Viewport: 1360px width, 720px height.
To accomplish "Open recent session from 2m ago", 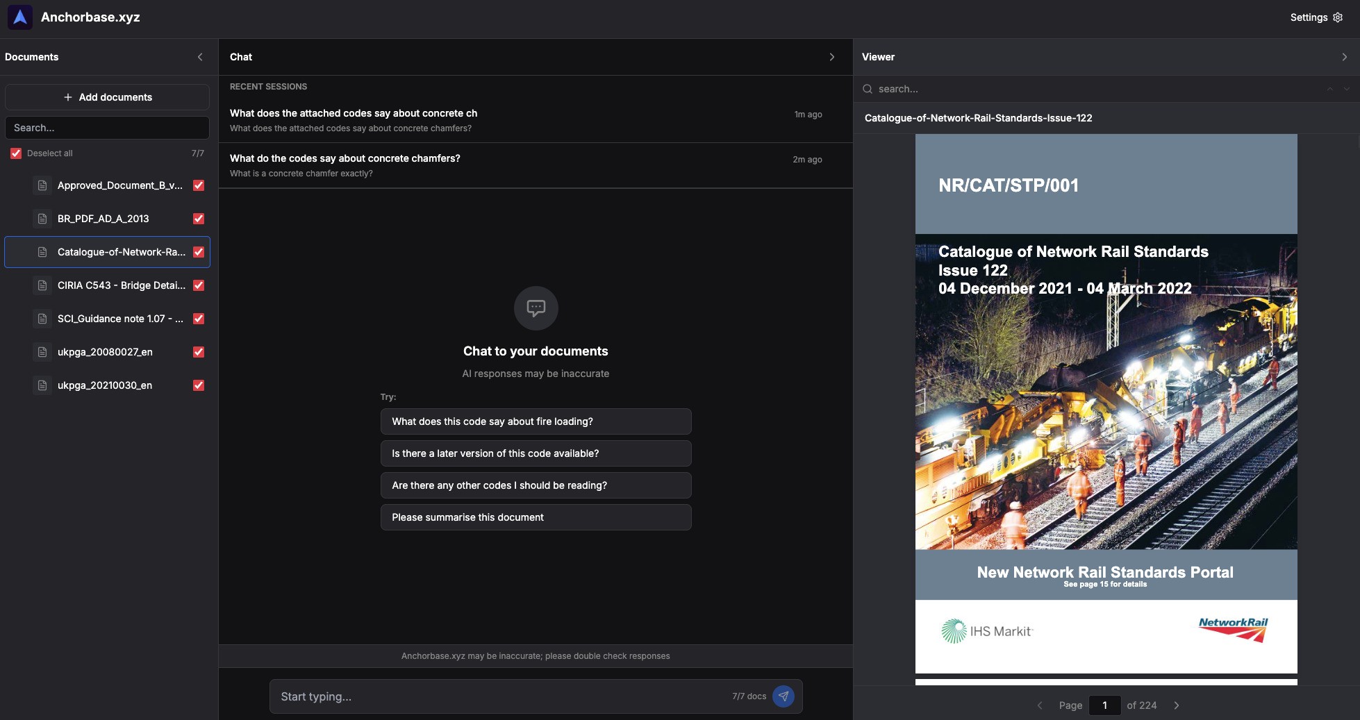I will pyautogui.click(x=536, y=165).
